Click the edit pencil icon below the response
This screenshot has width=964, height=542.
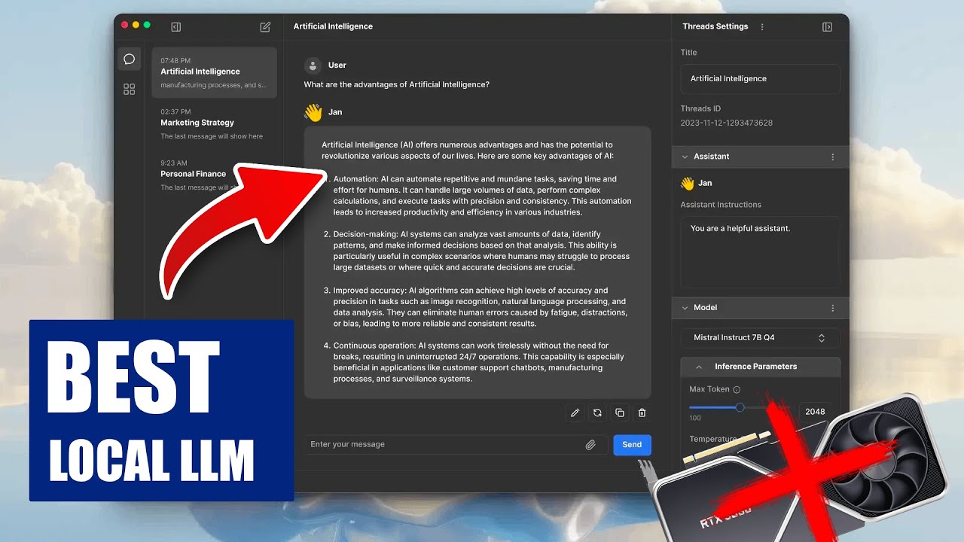click(x=575, y=413)
